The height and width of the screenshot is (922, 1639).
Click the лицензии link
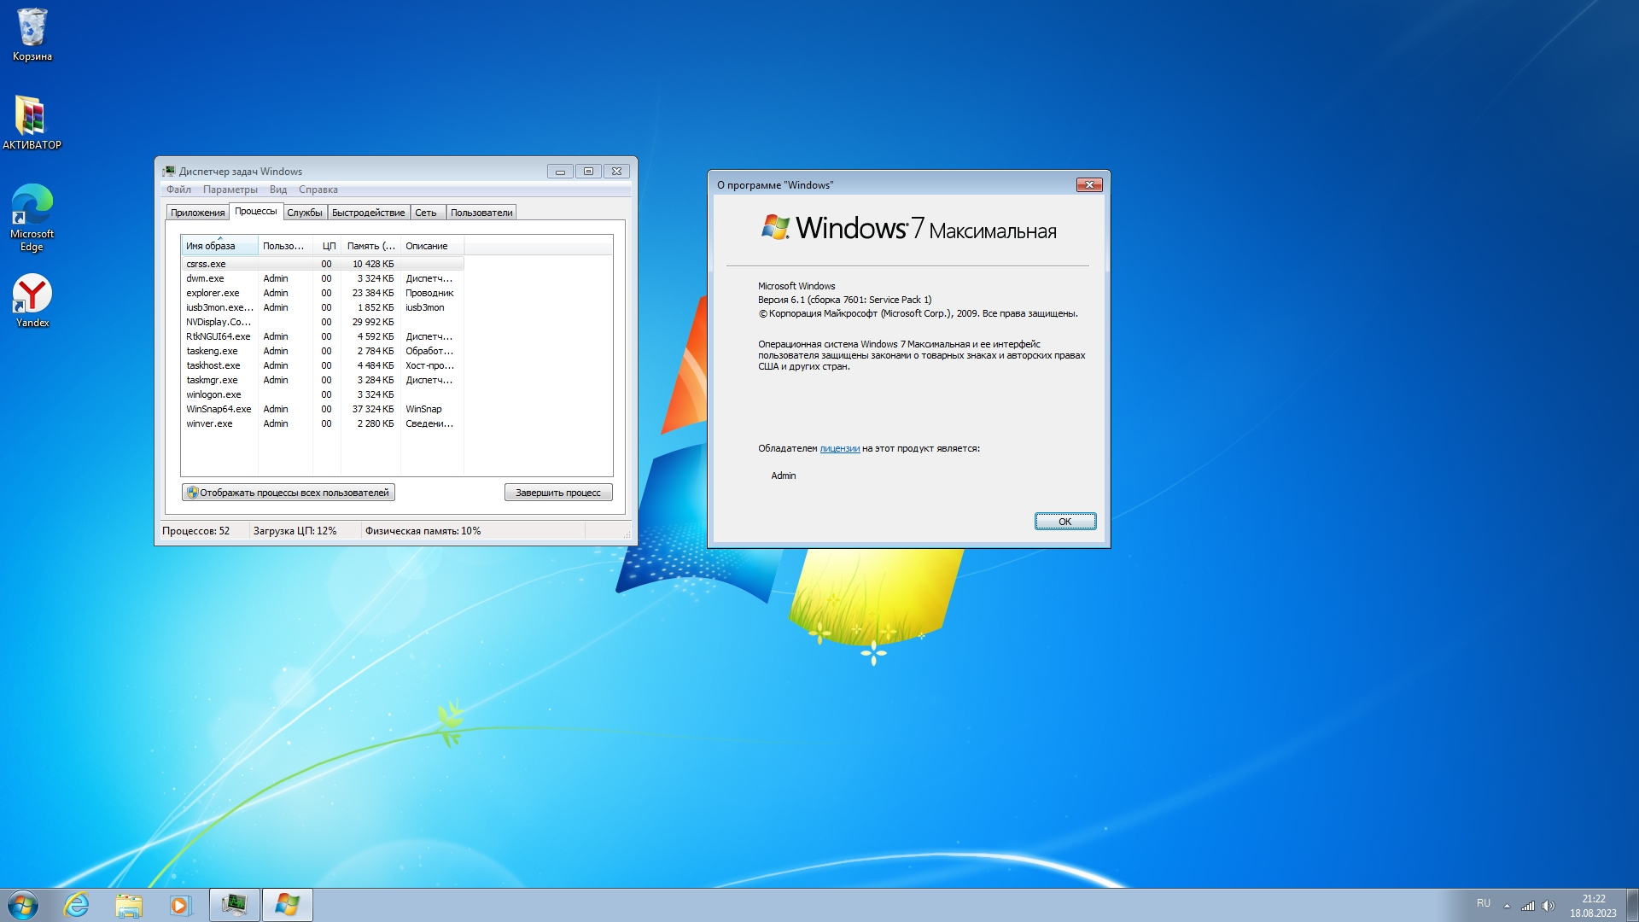(839, 448)
